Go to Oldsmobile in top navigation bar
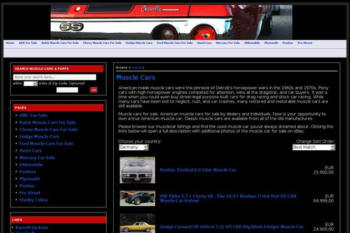This screenshot has height=233, width=350. tap(252, 43)
